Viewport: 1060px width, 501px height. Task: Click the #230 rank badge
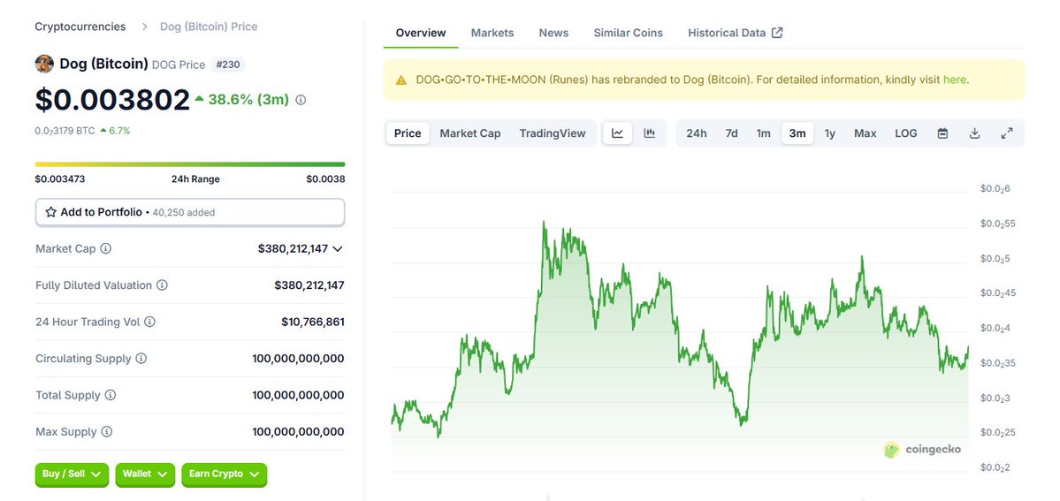pos(228,65)
